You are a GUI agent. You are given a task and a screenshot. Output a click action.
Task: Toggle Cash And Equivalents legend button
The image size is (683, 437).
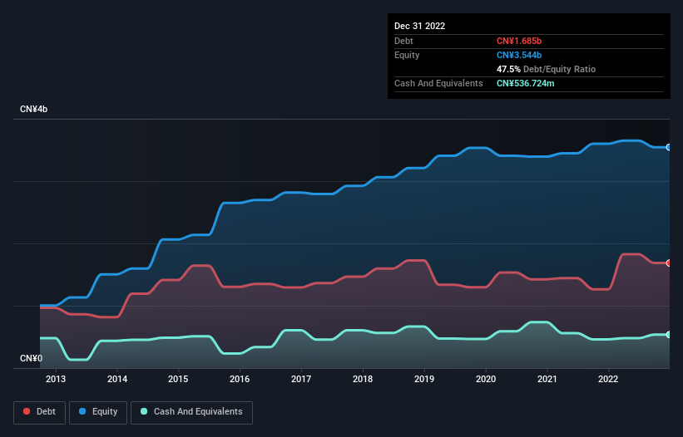point(191,412)
